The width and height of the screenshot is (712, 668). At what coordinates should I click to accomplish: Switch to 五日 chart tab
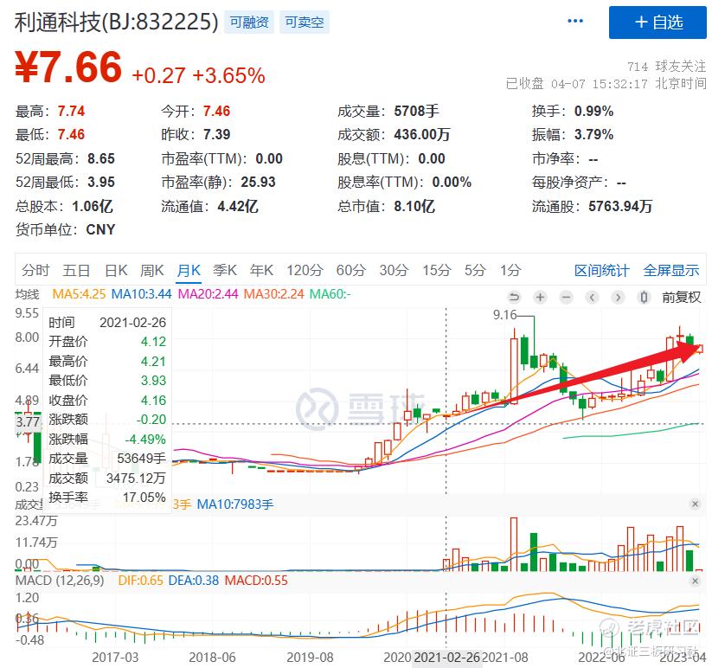click(x=76, y=270)
